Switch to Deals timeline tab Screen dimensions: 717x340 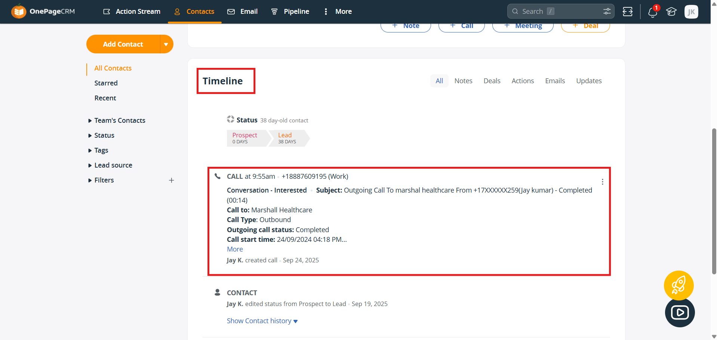pos(492,81)
